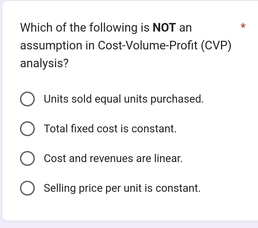
Task: Mark the 'Selling price per unit is constant' radio
Action: pyautogui.click(x=27, y=188)
